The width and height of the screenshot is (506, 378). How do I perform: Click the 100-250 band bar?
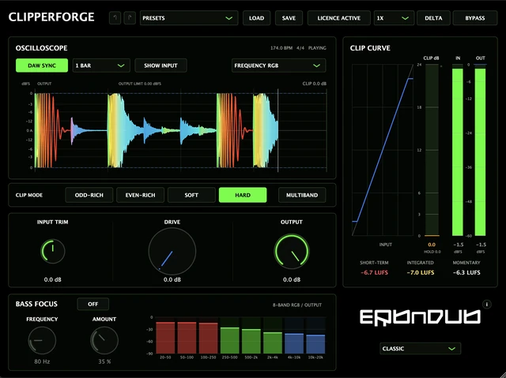point(208,338)
